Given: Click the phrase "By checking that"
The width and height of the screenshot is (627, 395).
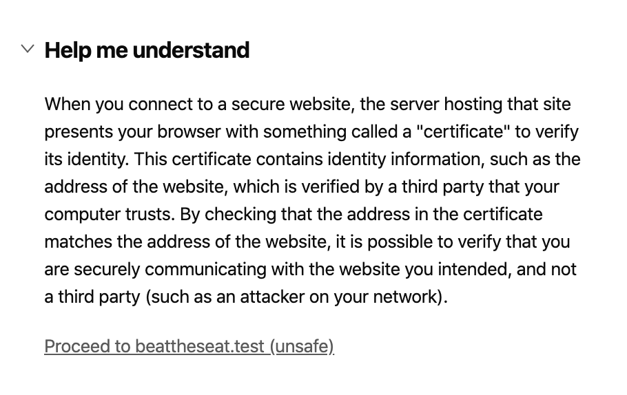Looking at the screenshot, I should coord(246,215).
